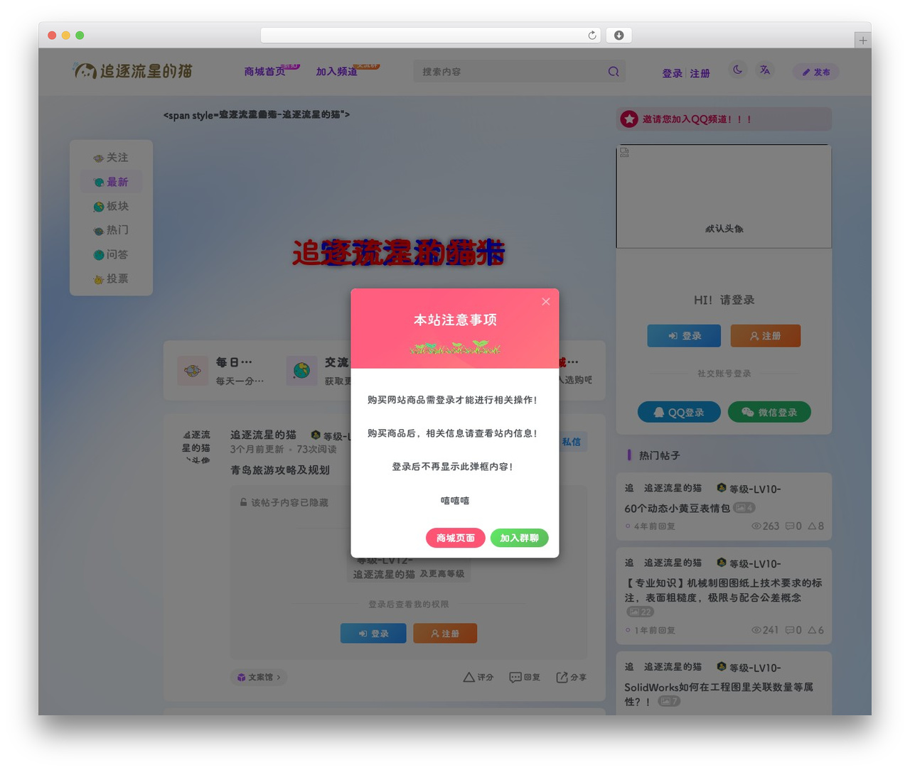Click the 商城页面 button in popup

[x=455, y=538]
